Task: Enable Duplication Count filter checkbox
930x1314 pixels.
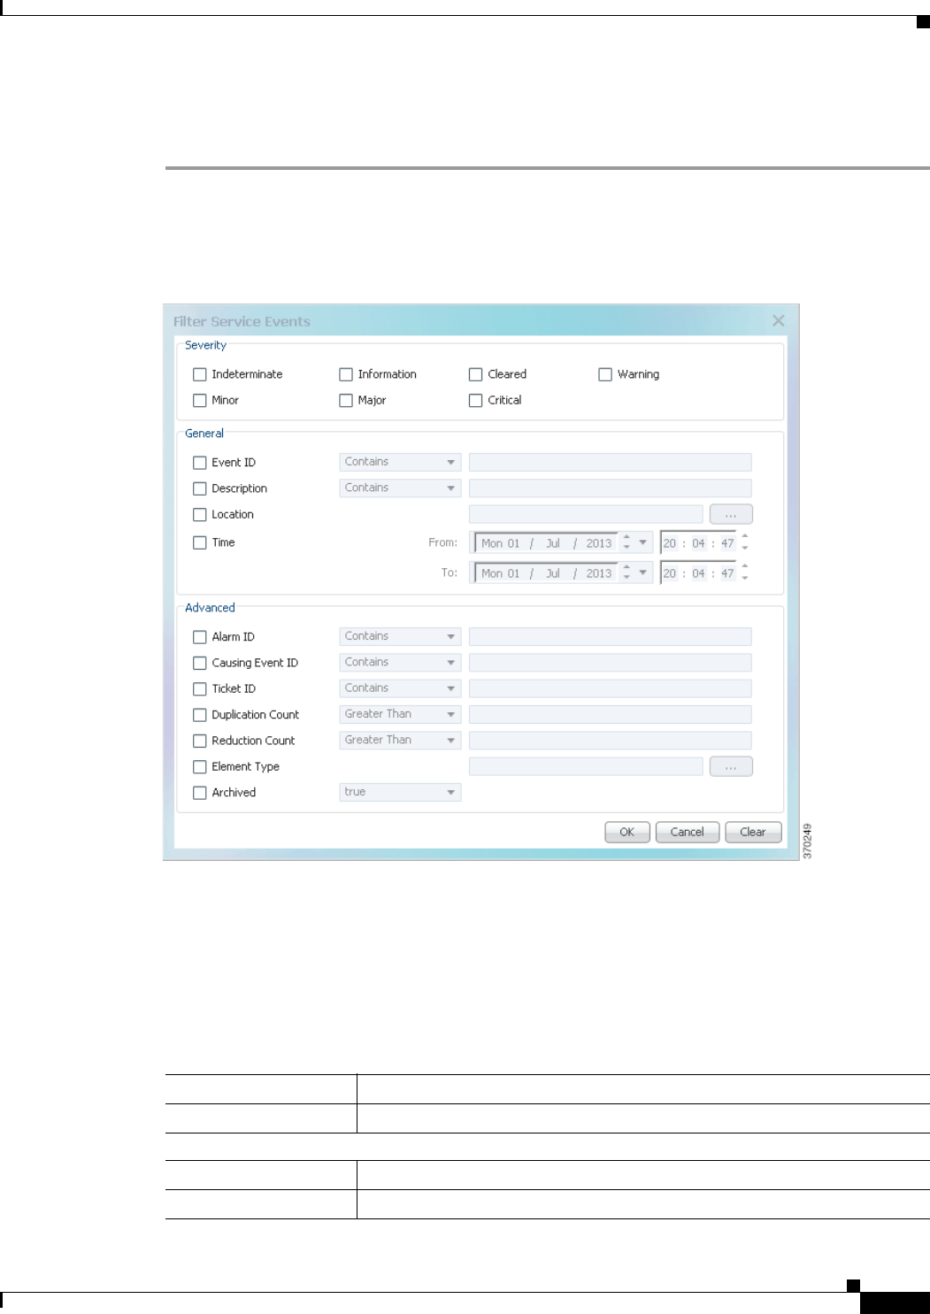Action: pos(200,715)
